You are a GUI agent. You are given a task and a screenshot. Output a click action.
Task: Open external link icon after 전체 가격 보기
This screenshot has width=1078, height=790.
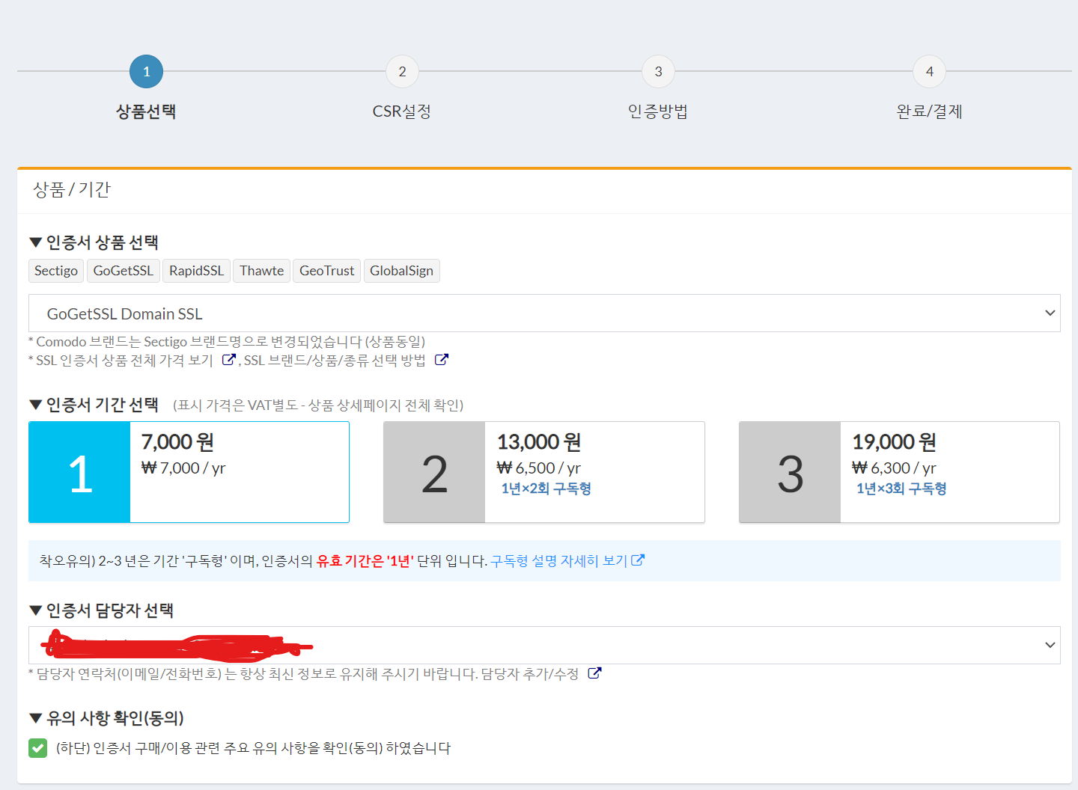(x=229, y=360)
